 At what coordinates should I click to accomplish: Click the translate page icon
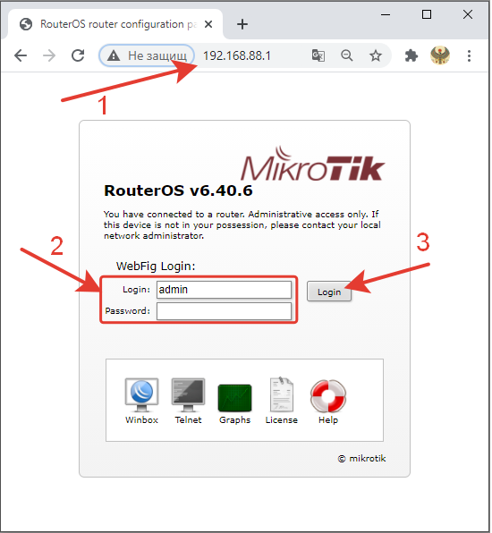click(318, 55)
